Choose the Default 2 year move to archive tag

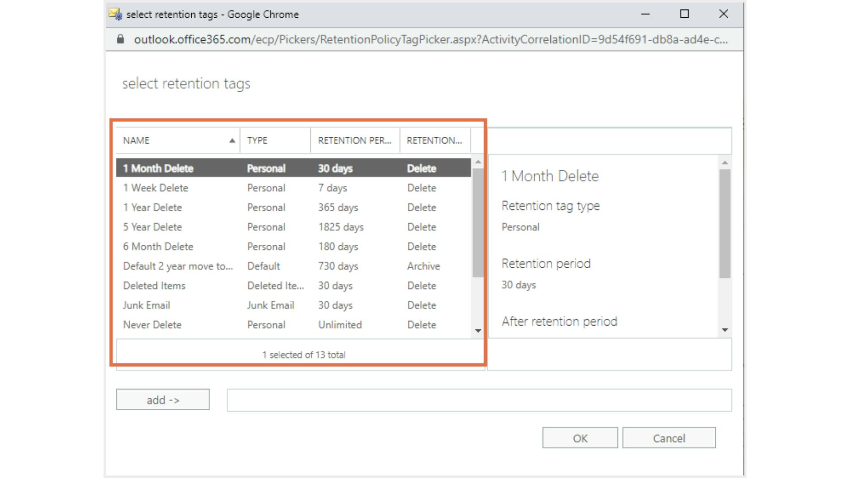pos(178,266)
